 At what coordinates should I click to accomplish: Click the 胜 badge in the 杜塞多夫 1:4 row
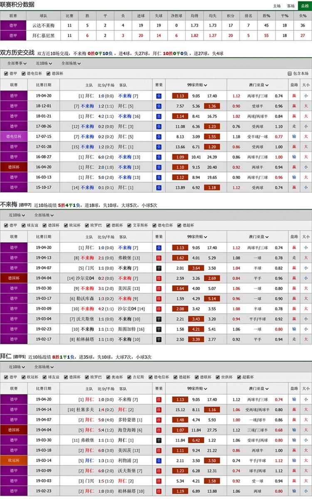tap(158, 410)
